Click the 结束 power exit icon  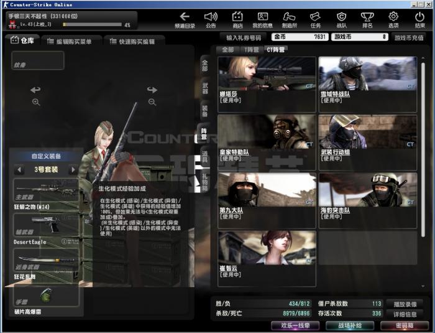tap(419, 20)
